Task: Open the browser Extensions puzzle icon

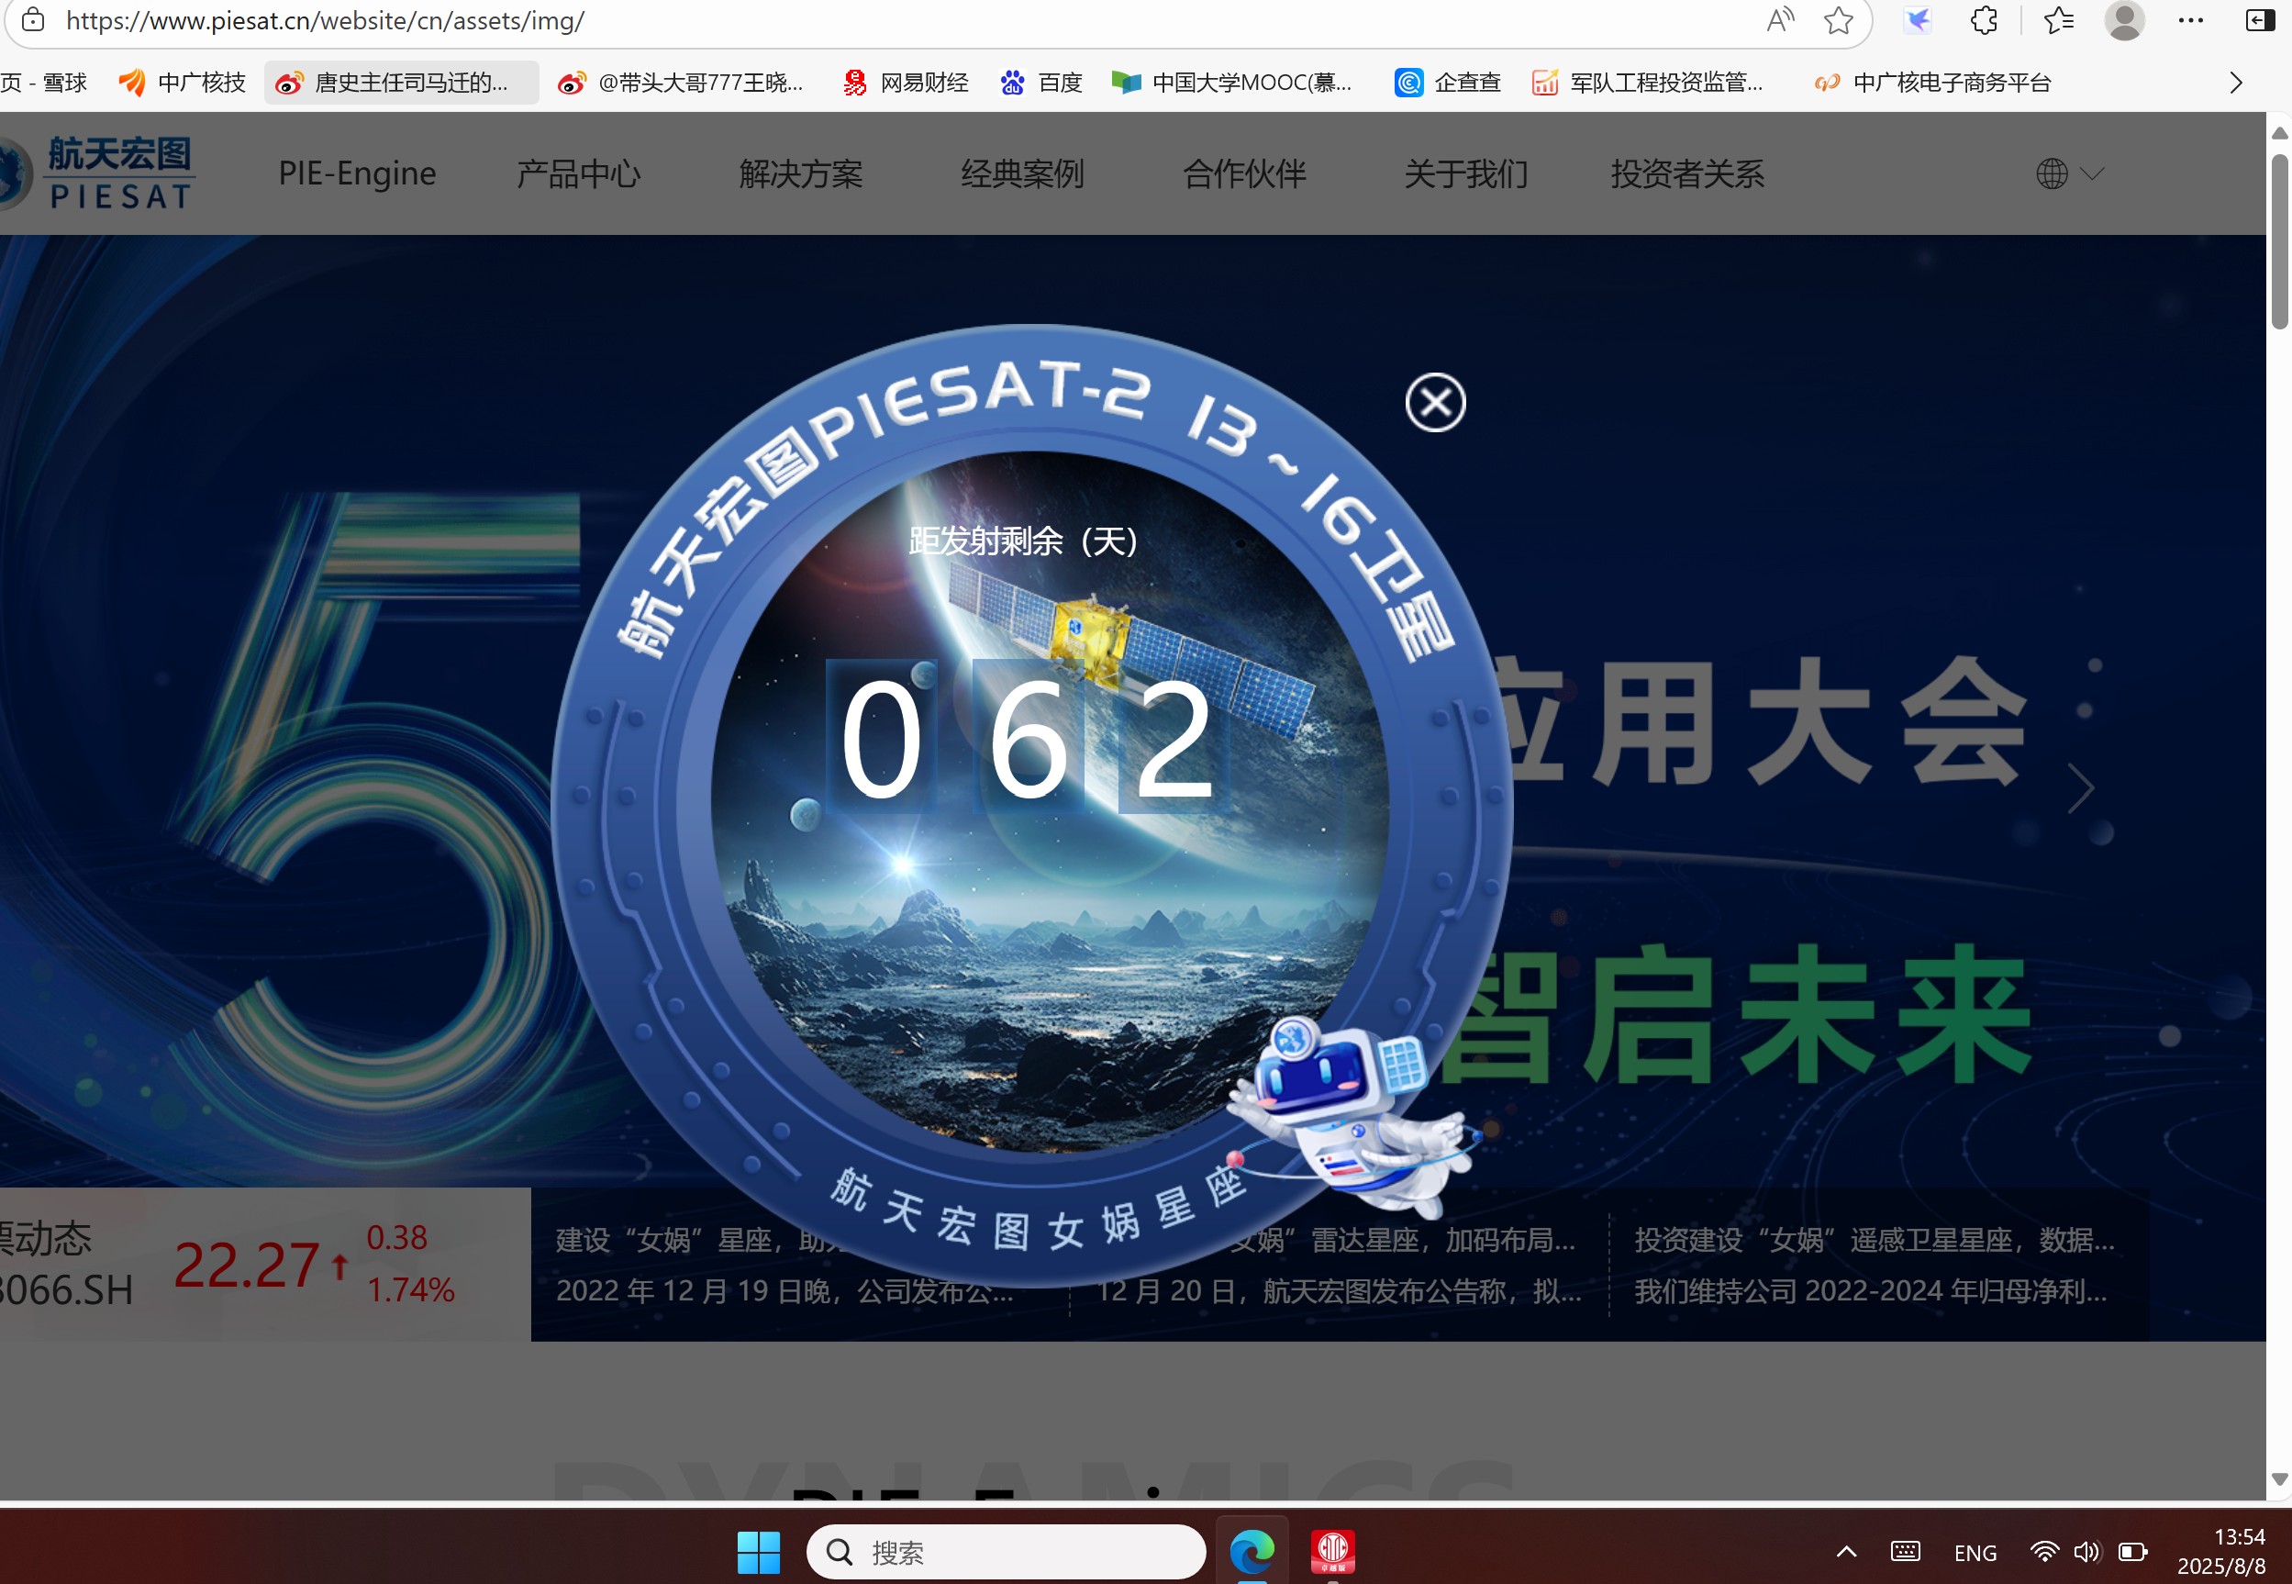Action: (1984, 20)
